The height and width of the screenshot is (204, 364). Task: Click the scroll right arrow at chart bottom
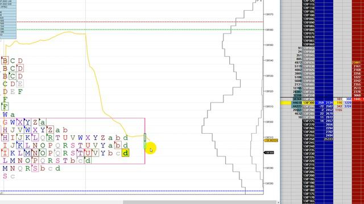(278, 202)
